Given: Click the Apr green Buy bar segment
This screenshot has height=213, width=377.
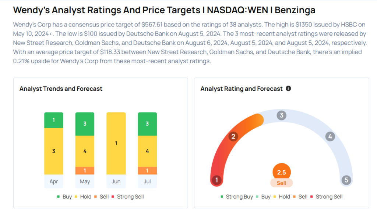Looking at the screenshot, I should pos(54,120).
